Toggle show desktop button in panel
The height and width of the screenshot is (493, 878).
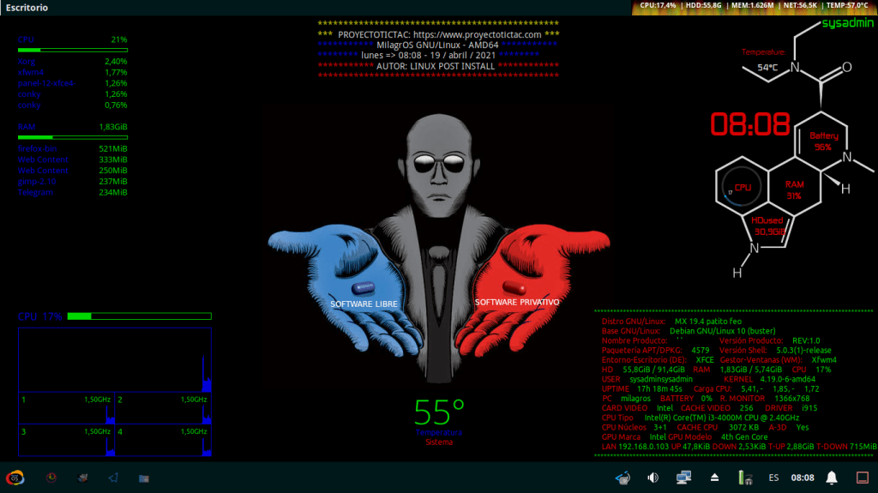tap(863, 477)
